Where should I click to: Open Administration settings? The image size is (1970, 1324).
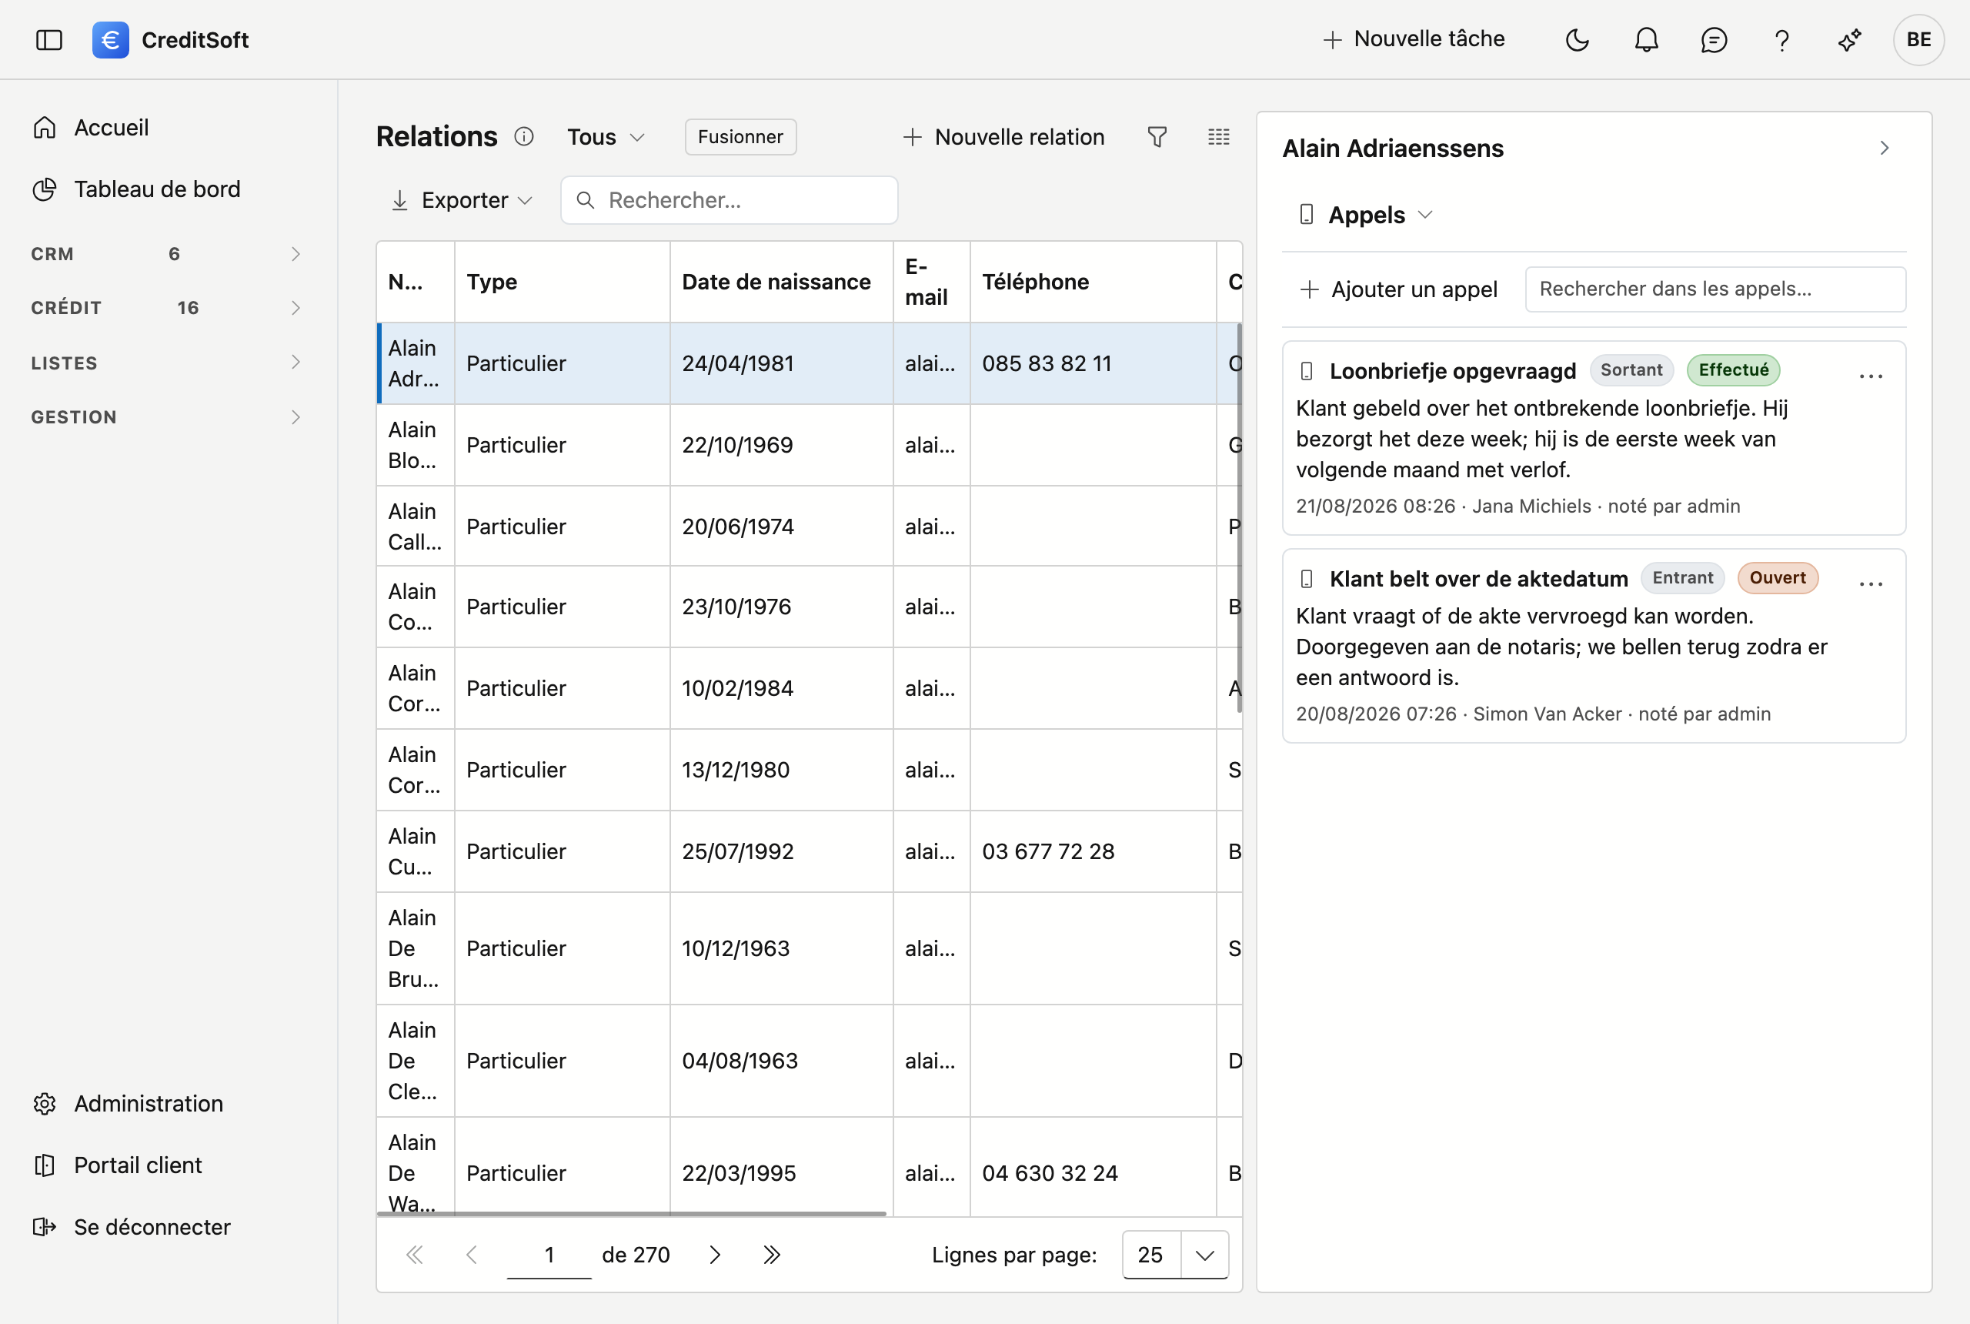[128, 1104]
